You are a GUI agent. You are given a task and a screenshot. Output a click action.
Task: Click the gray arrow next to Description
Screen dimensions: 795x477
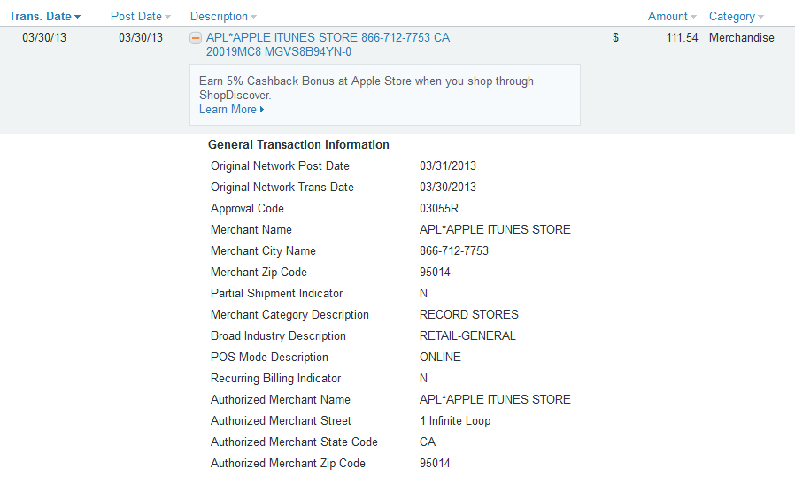click(x=253, y=17)
